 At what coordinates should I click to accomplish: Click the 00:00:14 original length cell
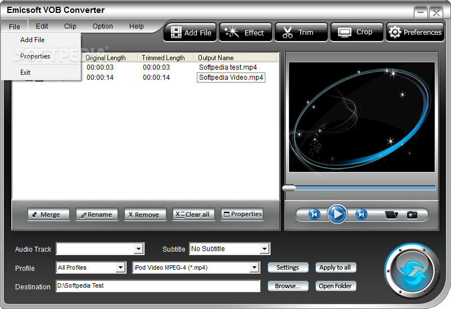coord(100,78)
